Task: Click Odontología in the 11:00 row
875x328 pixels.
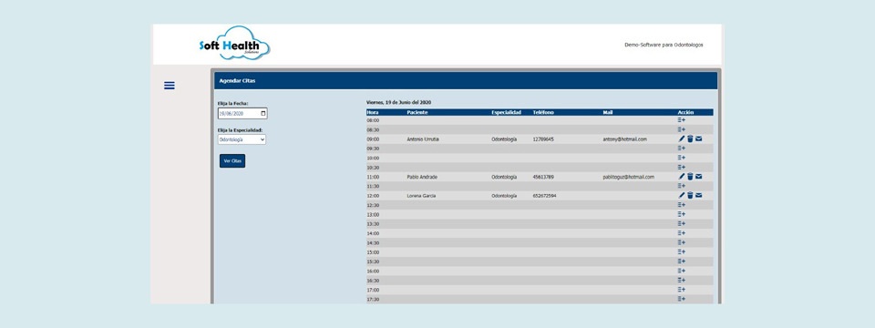Action: click(504, 177)
